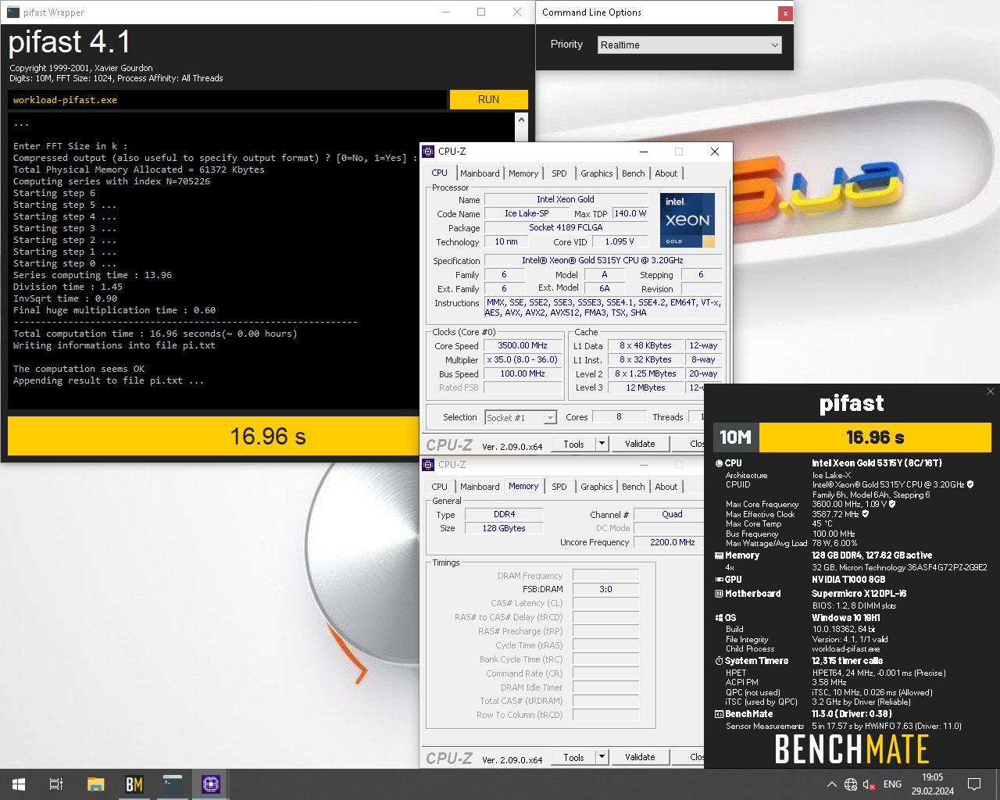Click the workload-pifast.exe field
Screen dimensions: 1000x800
point(227,100)
